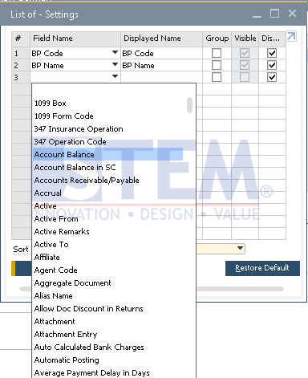This screenshot has width=308, height=378.
Task: Click the Field Name column header
Action: [75, 39]
